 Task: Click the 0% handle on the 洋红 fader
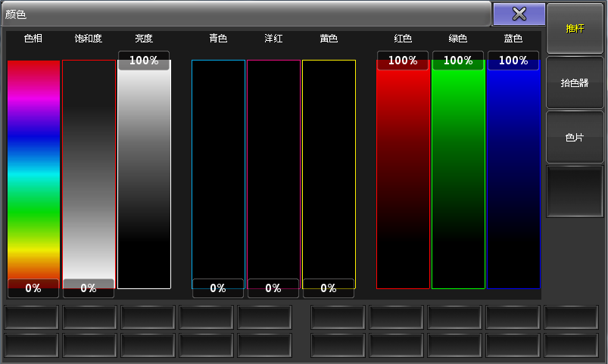pos(273,288)
